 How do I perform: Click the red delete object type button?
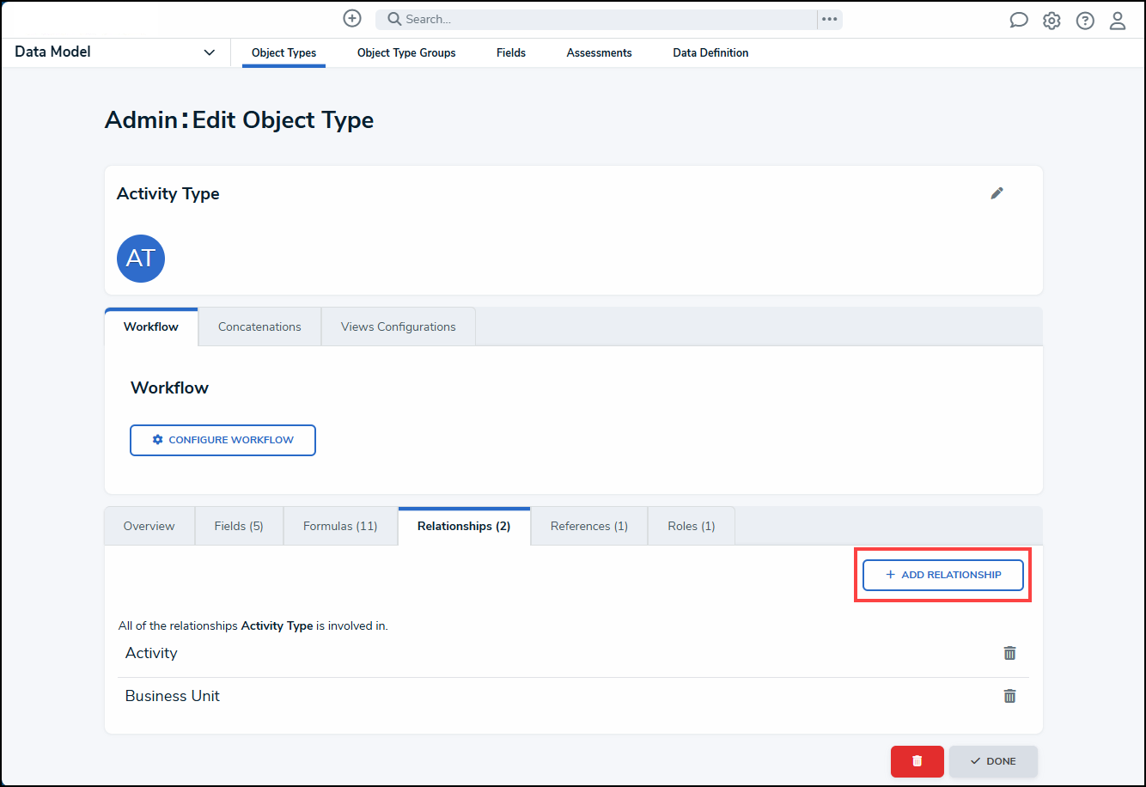click(917, 761)
